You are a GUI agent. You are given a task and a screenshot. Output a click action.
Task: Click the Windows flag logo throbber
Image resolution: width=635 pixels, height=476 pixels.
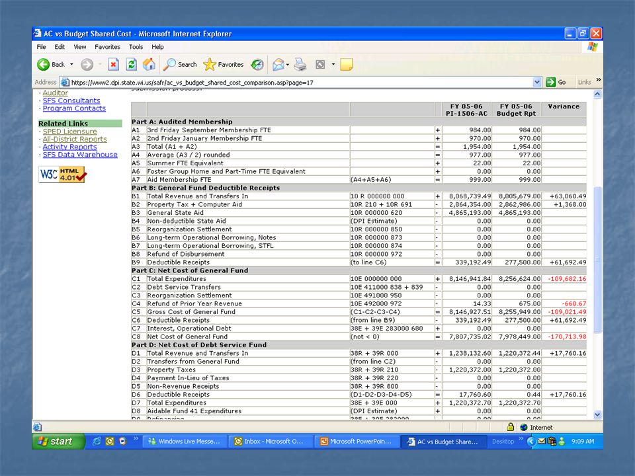(593, 47)
